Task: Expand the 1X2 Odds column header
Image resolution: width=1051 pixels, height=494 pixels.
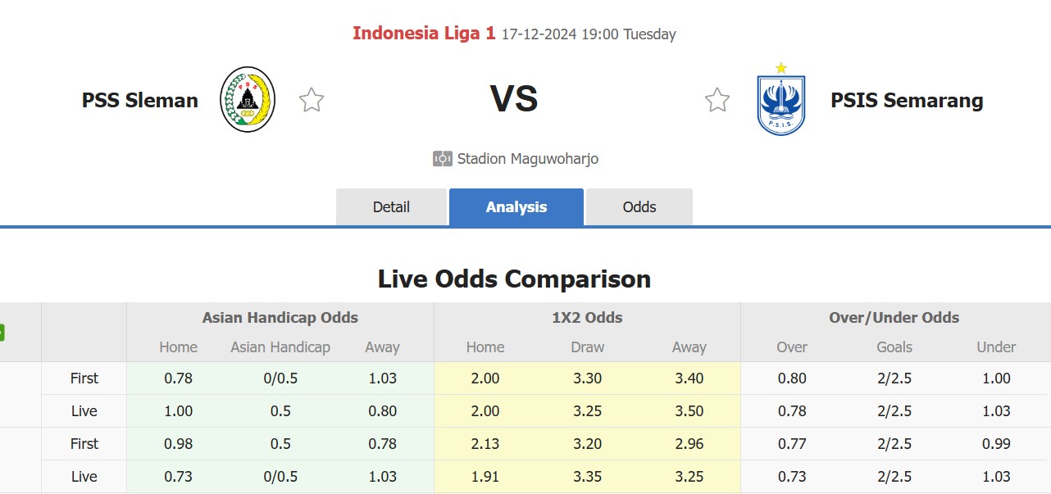Action: pyautogui.click(x=587, y=317)
